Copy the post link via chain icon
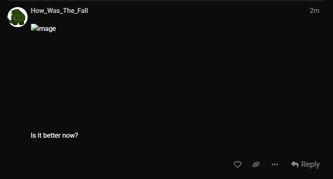 (256, 164)
